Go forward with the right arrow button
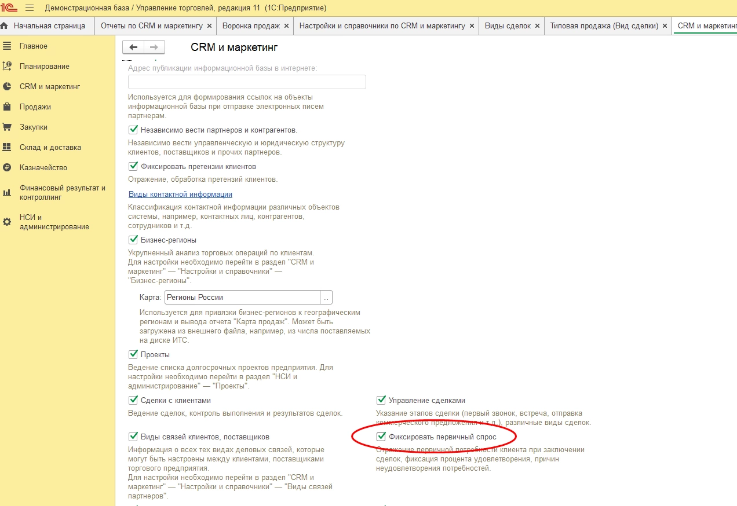The image size is (737, 506). pyautogui.click(x=154, y=47)
